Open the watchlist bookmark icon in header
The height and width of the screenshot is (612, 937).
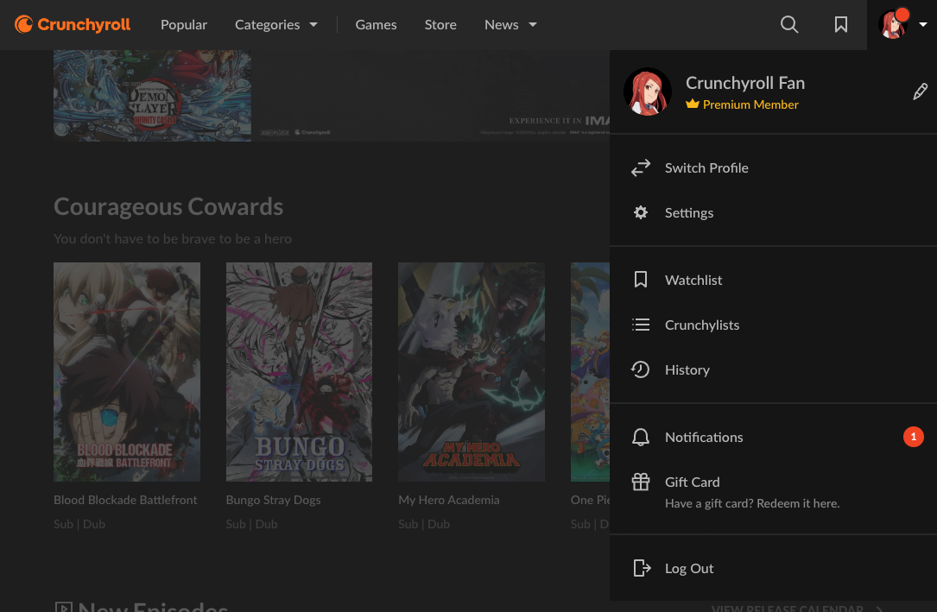[841, 24]
